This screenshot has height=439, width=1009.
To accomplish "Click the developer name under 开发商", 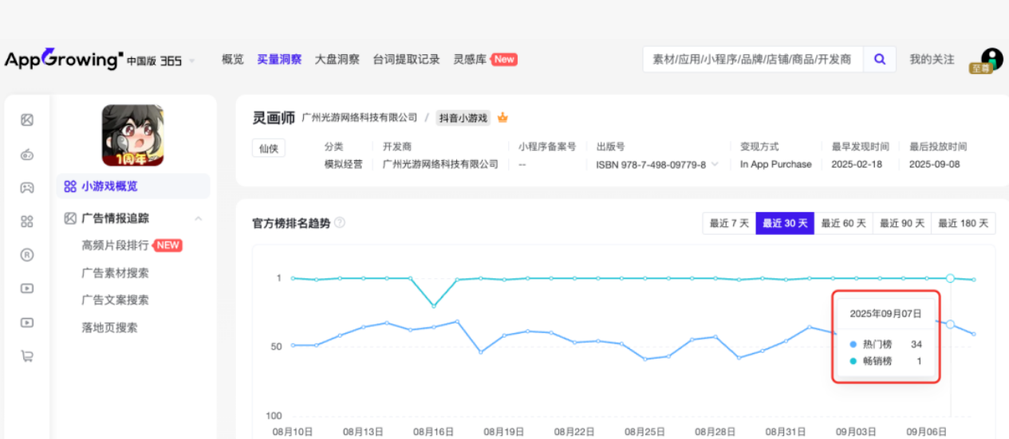I will (440, 164).
